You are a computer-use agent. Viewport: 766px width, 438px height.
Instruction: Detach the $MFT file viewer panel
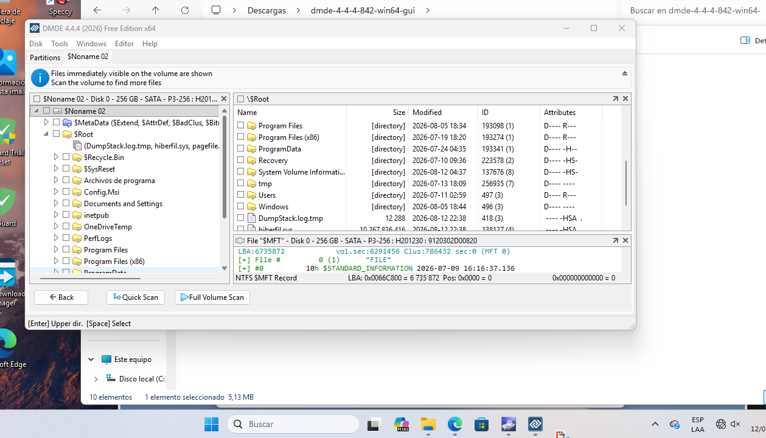tap(615, 240)
